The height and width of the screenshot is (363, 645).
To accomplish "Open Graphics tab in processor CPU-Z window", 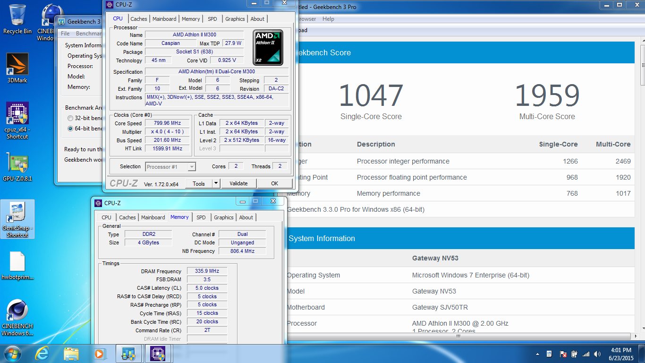I will pos(235,19).
